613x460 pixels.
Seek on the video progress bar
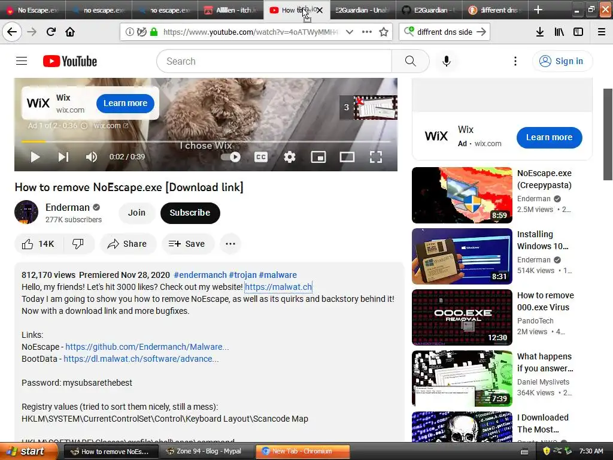point(206,141)
